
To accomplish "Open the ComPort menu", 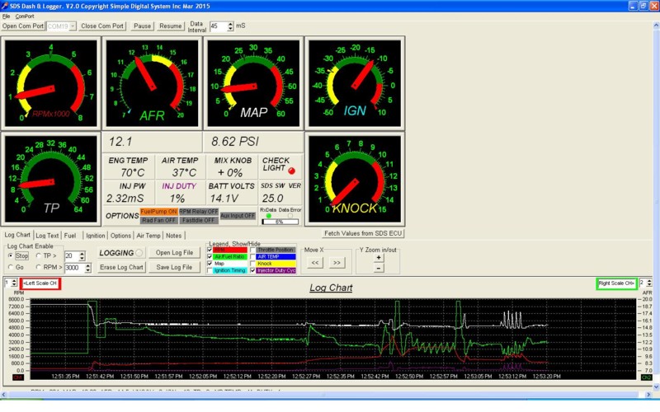I will 25,16.
